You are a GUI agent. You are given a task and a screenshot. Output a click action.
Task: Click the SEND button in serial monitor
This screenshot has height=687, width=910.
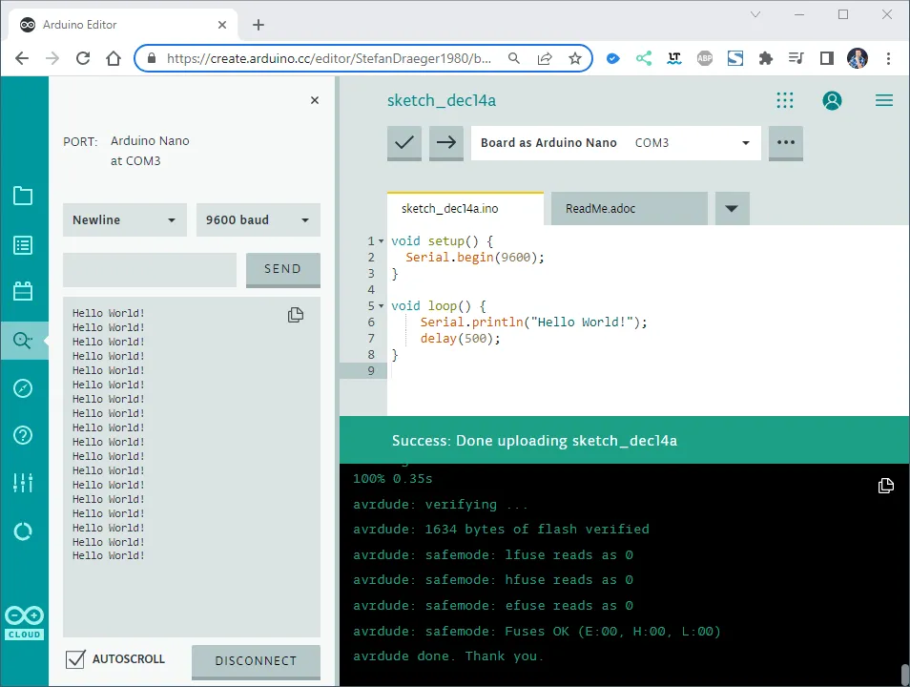(x=282, y=270)
